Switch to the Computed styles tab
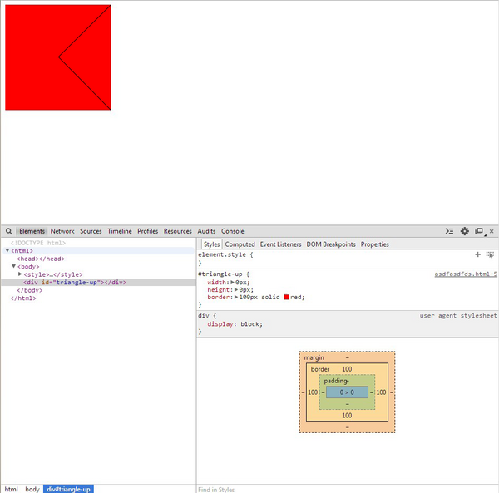Image resolution: width=499 pixels, height=493 pixels. (240, 244)
